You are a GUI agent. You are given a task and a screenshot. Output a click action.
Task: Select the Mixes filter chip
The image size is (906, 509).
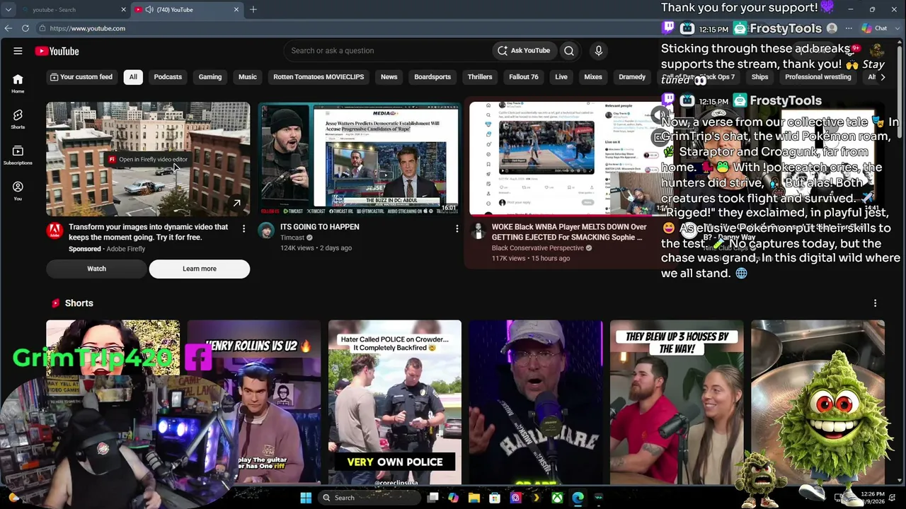pos(593,77)
